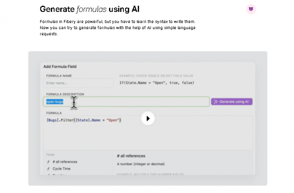Click the Add Formula Field dialog title
Image resolution: width=294 pixels, height=193 pixels.
(60, 67)
